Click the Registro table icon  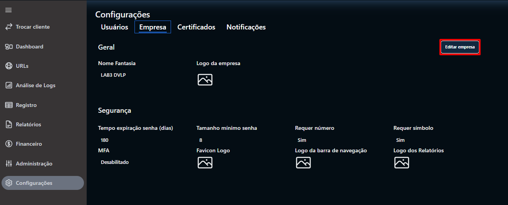point(9,105)
